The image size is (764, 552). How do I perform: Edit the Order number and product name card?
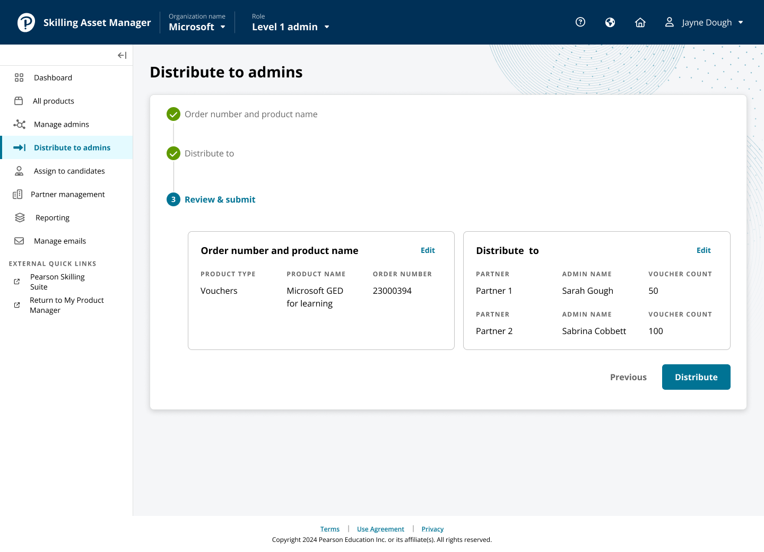tap(428, 250)
